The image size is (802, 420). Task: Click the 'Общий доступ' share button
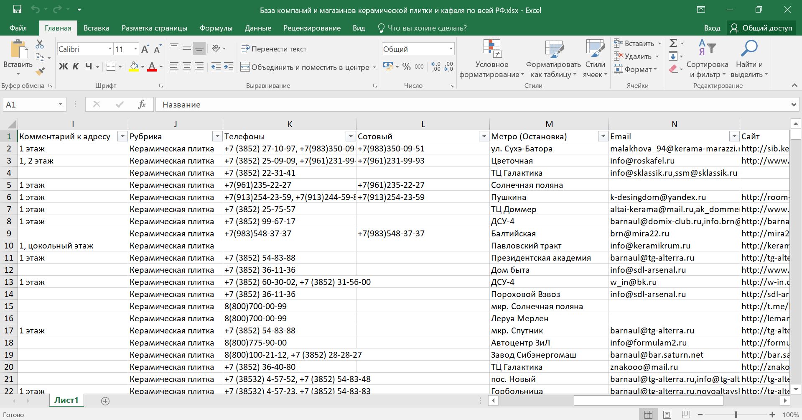761,28
